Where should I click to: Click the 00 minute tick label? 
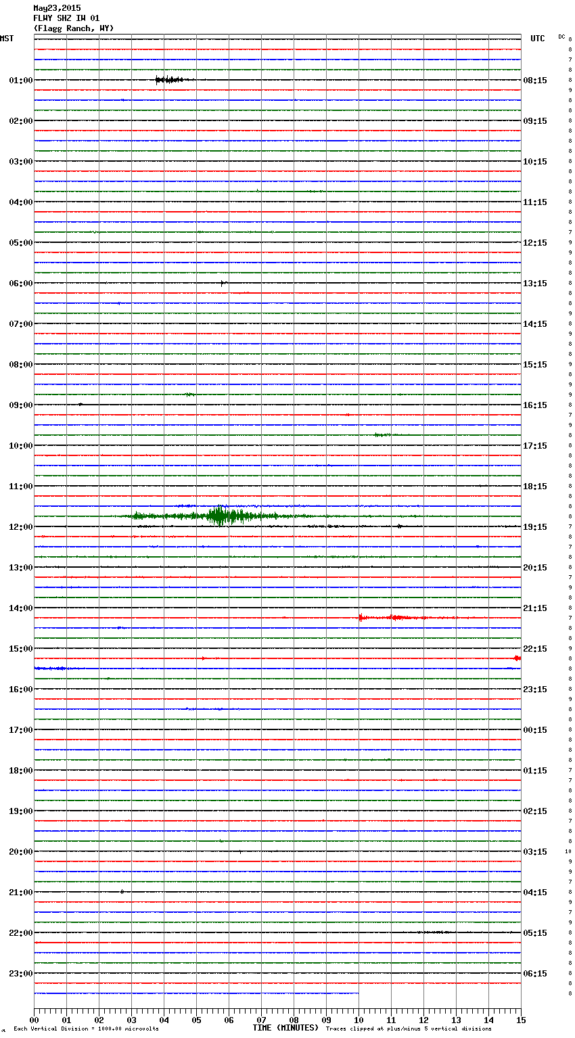pos(34,1020)
